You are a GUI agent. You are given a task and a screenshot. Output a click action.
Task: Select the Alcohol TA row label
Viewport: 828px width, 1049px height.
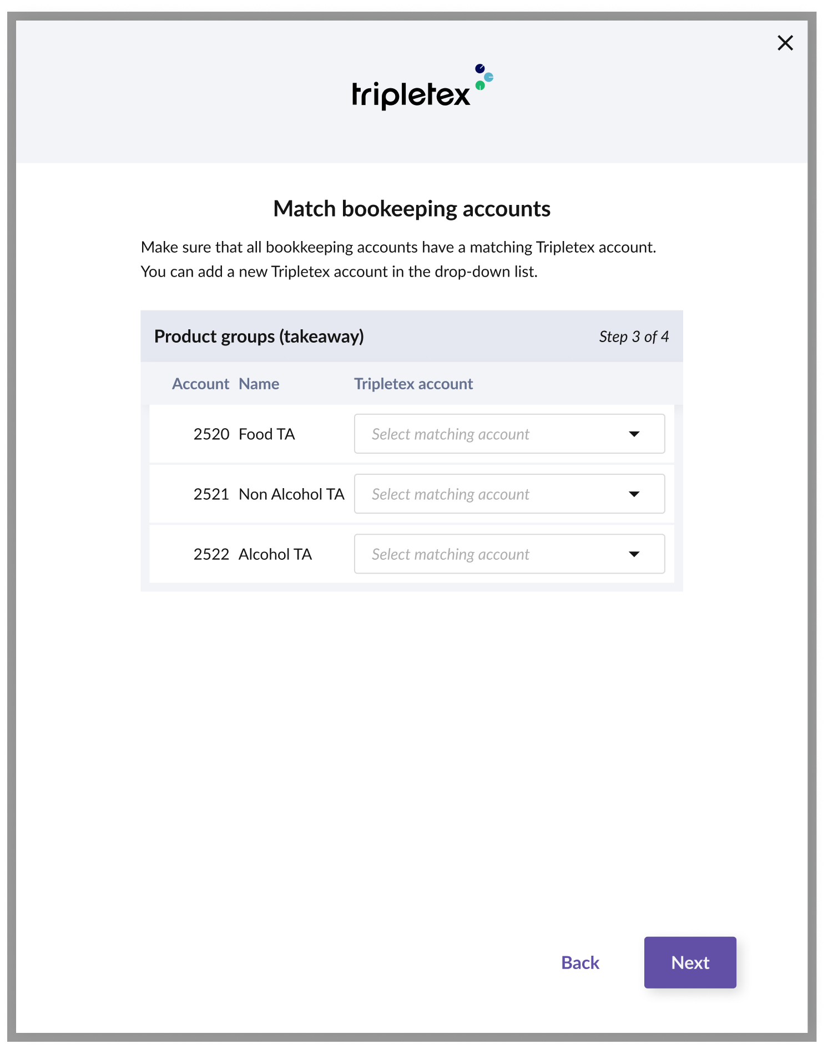(x=275, y=554)
